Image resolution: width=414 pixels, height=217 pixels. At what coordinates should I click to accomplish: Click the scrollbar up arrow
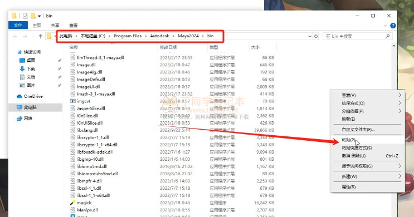[x=394, y=46]
